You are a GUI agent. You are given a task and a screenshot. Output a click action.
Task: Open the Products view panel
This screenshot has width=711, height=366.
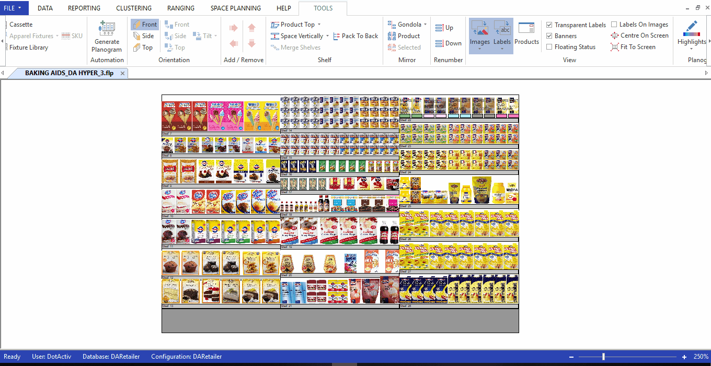(x=526, y=33)
